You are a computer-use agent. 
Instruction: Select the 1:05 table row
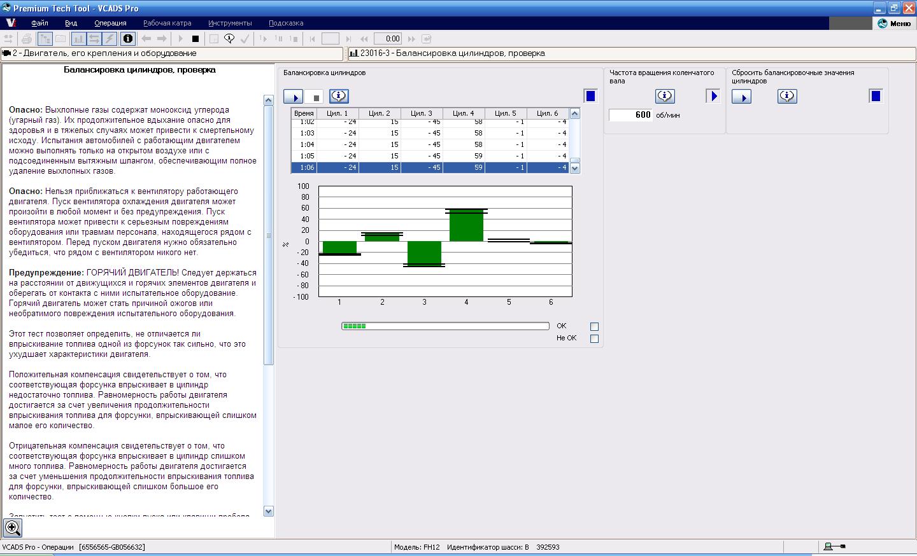pyautogui.click(x=430, y=156)
